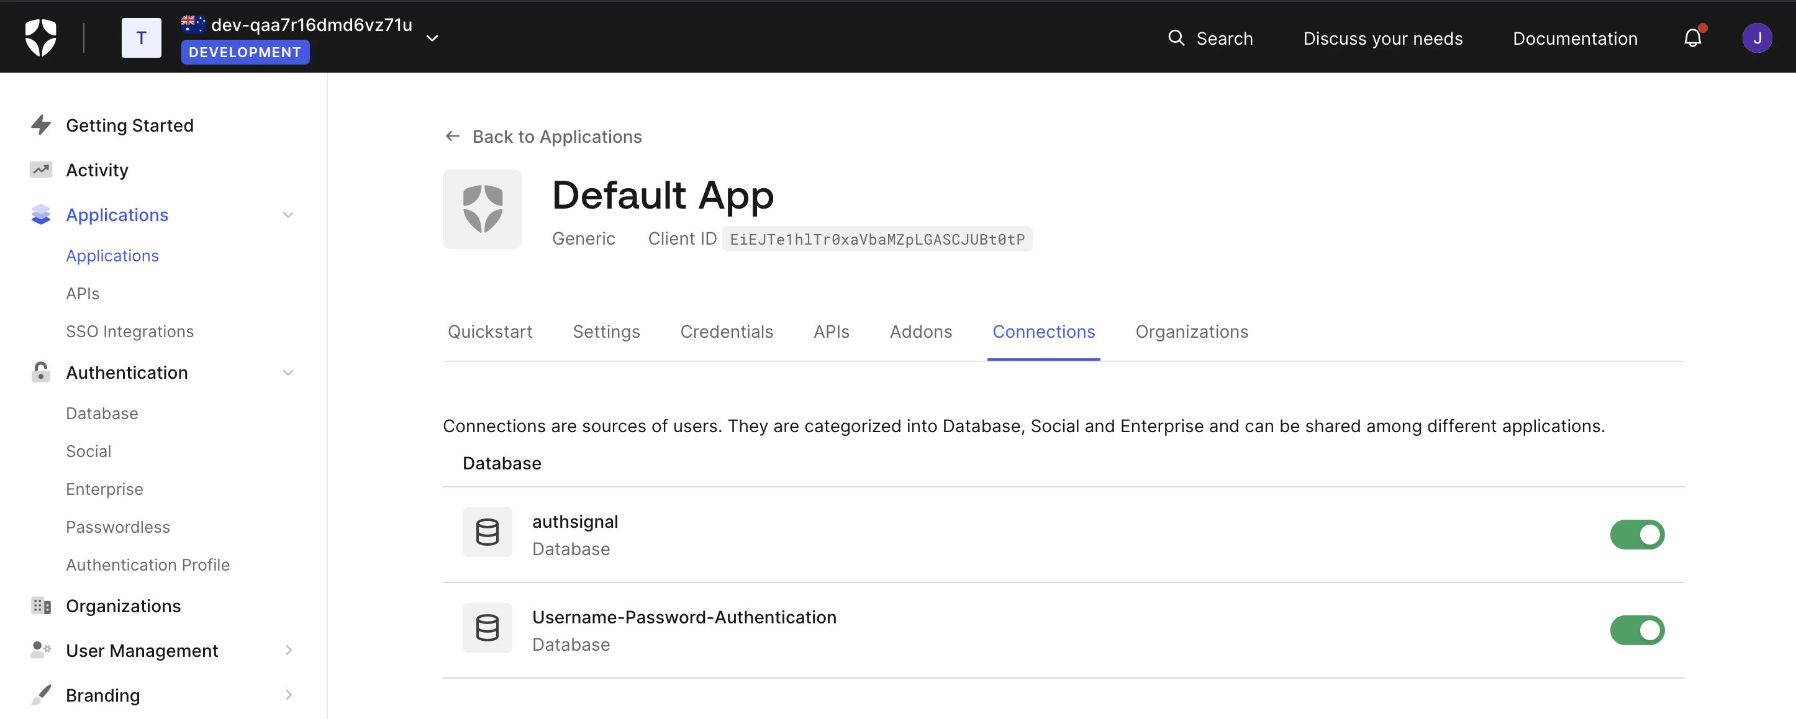Click the 'Generic' application type label
The height and width of the screenshot is (719, 1796).
click(x=584, y=239)
